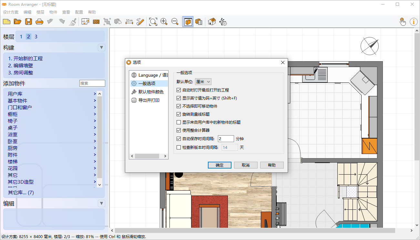Open an existing project file
The image size is (420, 240).
[17, 22]
